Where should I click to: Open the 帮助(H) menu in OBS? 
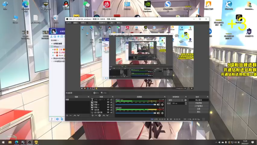(120, 23)
